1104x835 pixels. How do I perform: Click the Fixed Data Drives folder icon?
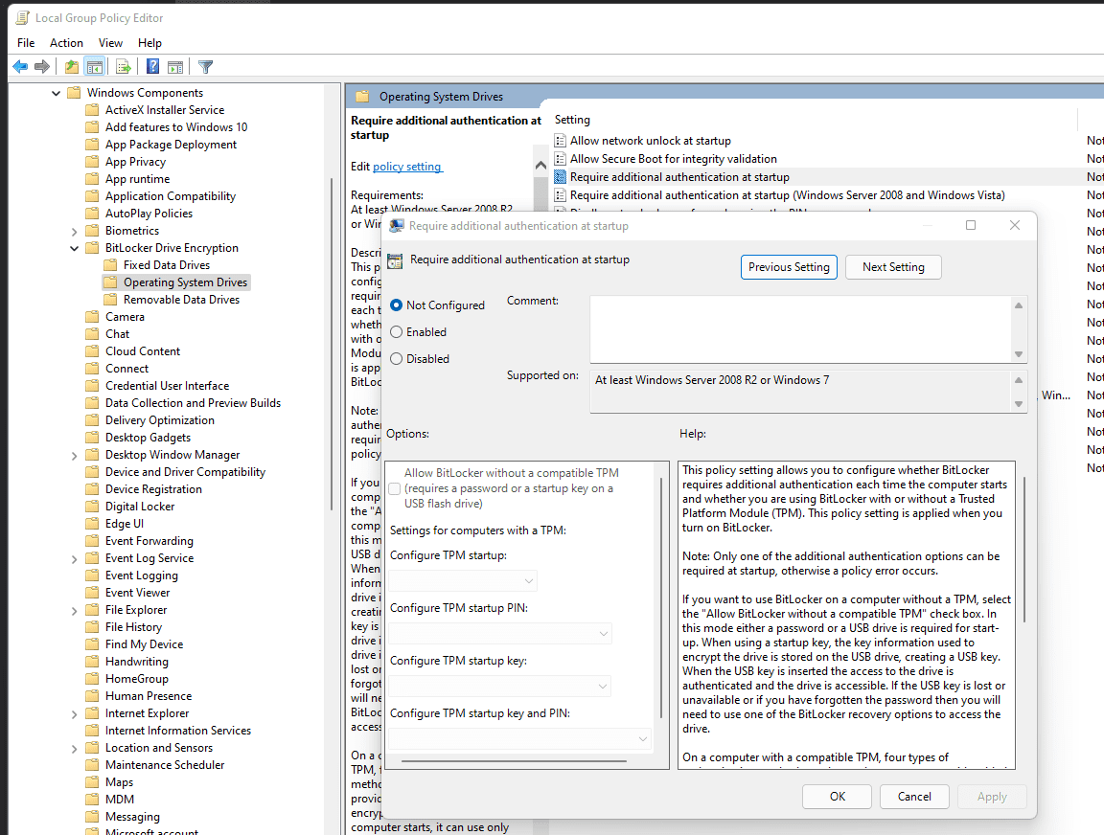[110, 265]
